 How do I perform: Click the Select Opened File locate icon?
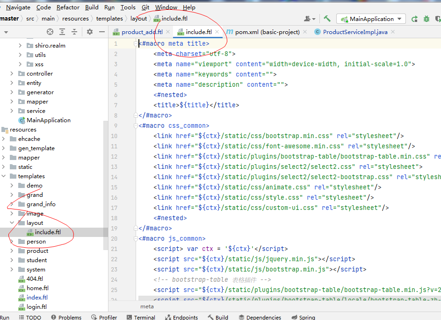[50, 32]
